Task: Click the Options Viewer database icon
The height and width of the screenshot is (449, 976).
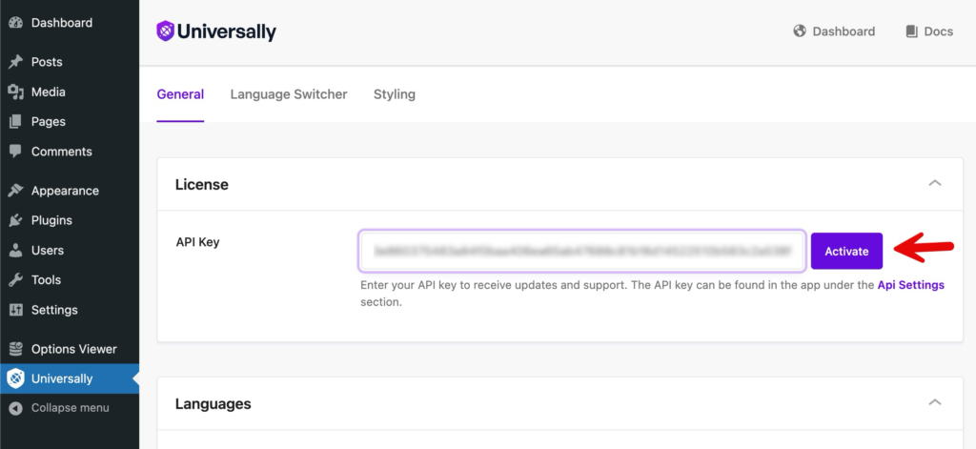Action: (x=15, y=349)
